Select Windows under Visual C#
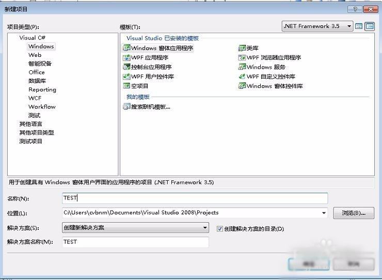Image resolution: width=382 pixels, height=280 pixels. (41, 46)
